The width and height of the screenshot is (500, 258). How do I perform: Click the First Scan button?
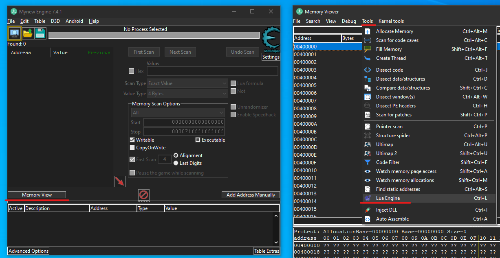click(x=144, y=52)
